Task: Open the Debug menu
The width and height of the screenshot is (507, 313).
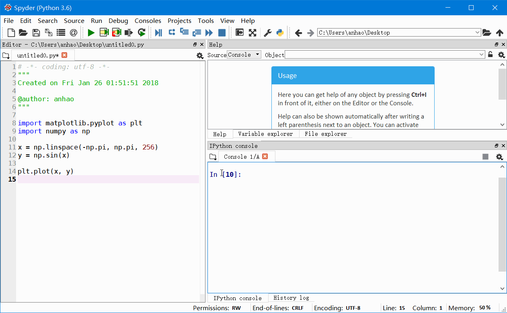Action: coord(118,20)
